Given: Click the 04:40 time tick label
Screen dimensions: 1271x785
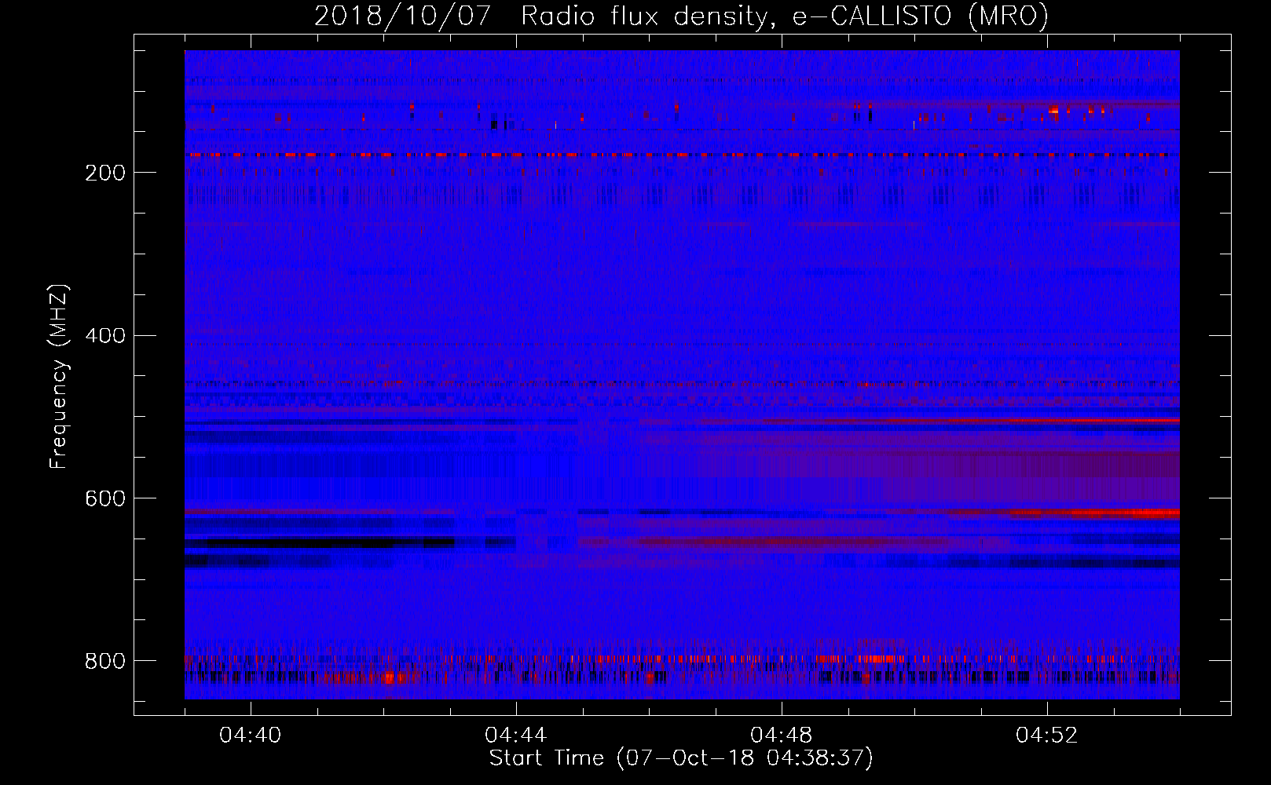Looking at the screenshot, I should (x=250, y=736).
